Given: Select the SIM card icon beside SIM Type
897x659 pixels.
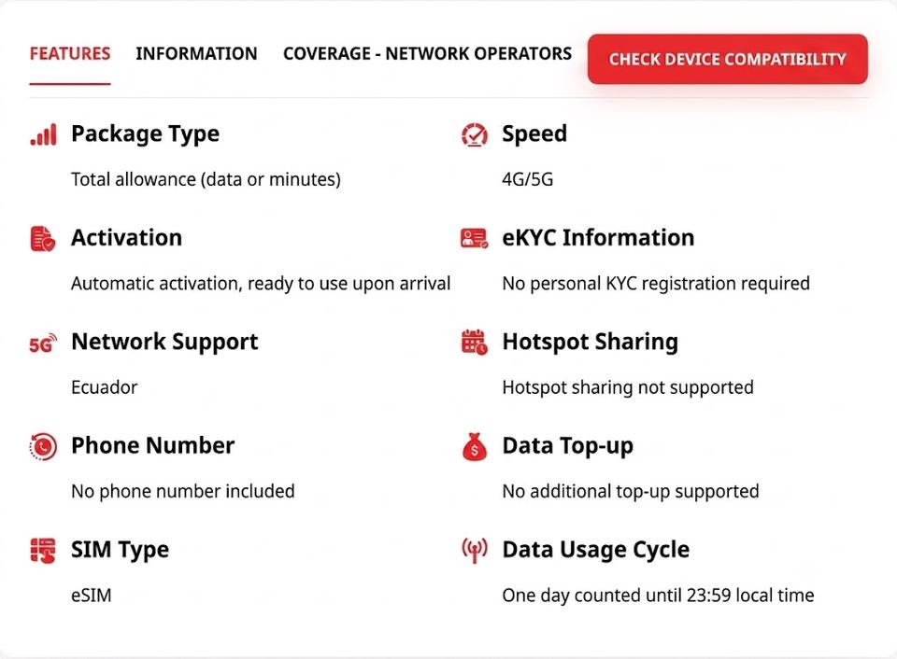Looking at the screenshot, I should coord(43,551).
